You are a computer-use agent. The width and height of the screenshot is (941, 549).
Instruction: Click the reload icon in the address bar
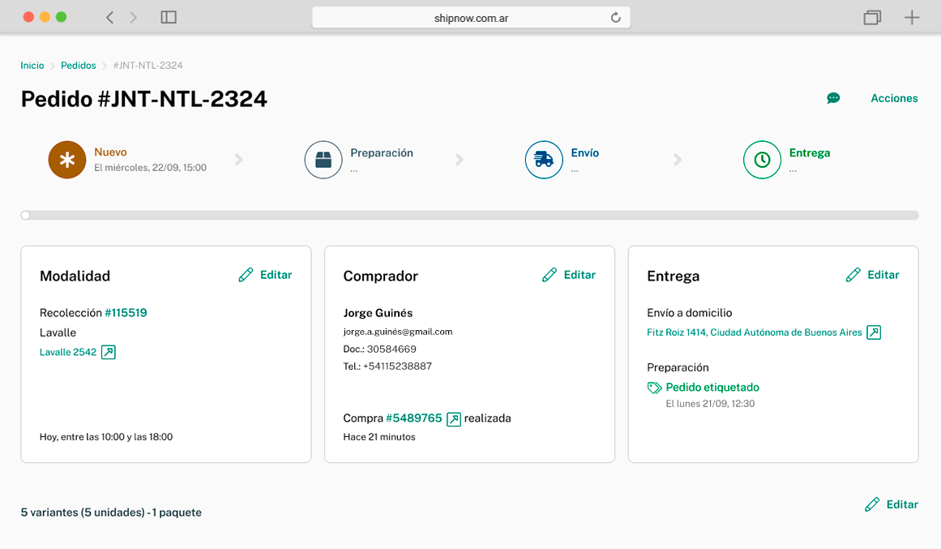(x=615, y=17)
